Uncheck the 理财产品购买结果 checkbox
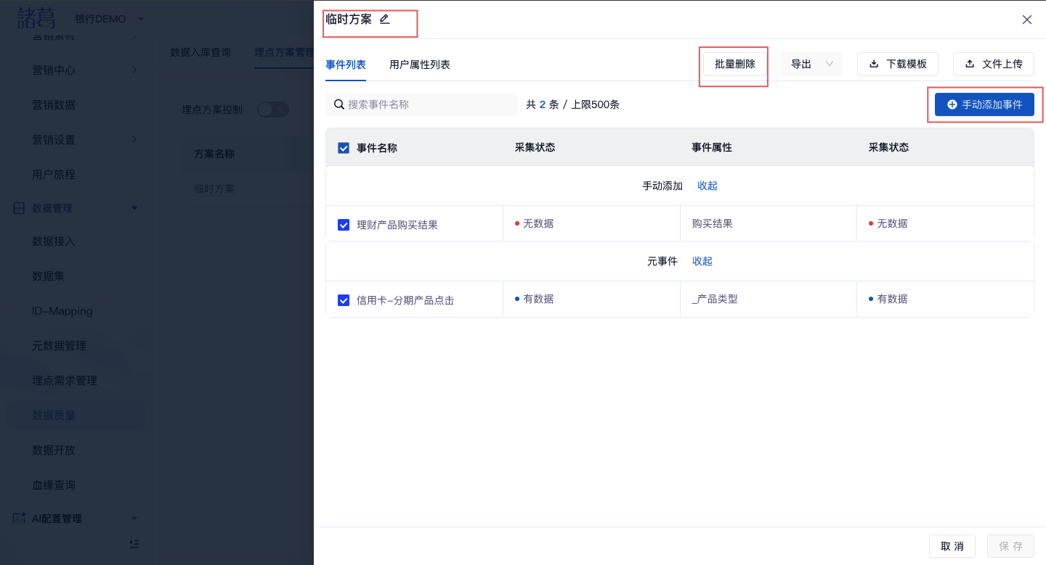Viewport: 1046px width, 565px height. pyautogui.click(x=344, y=225)
